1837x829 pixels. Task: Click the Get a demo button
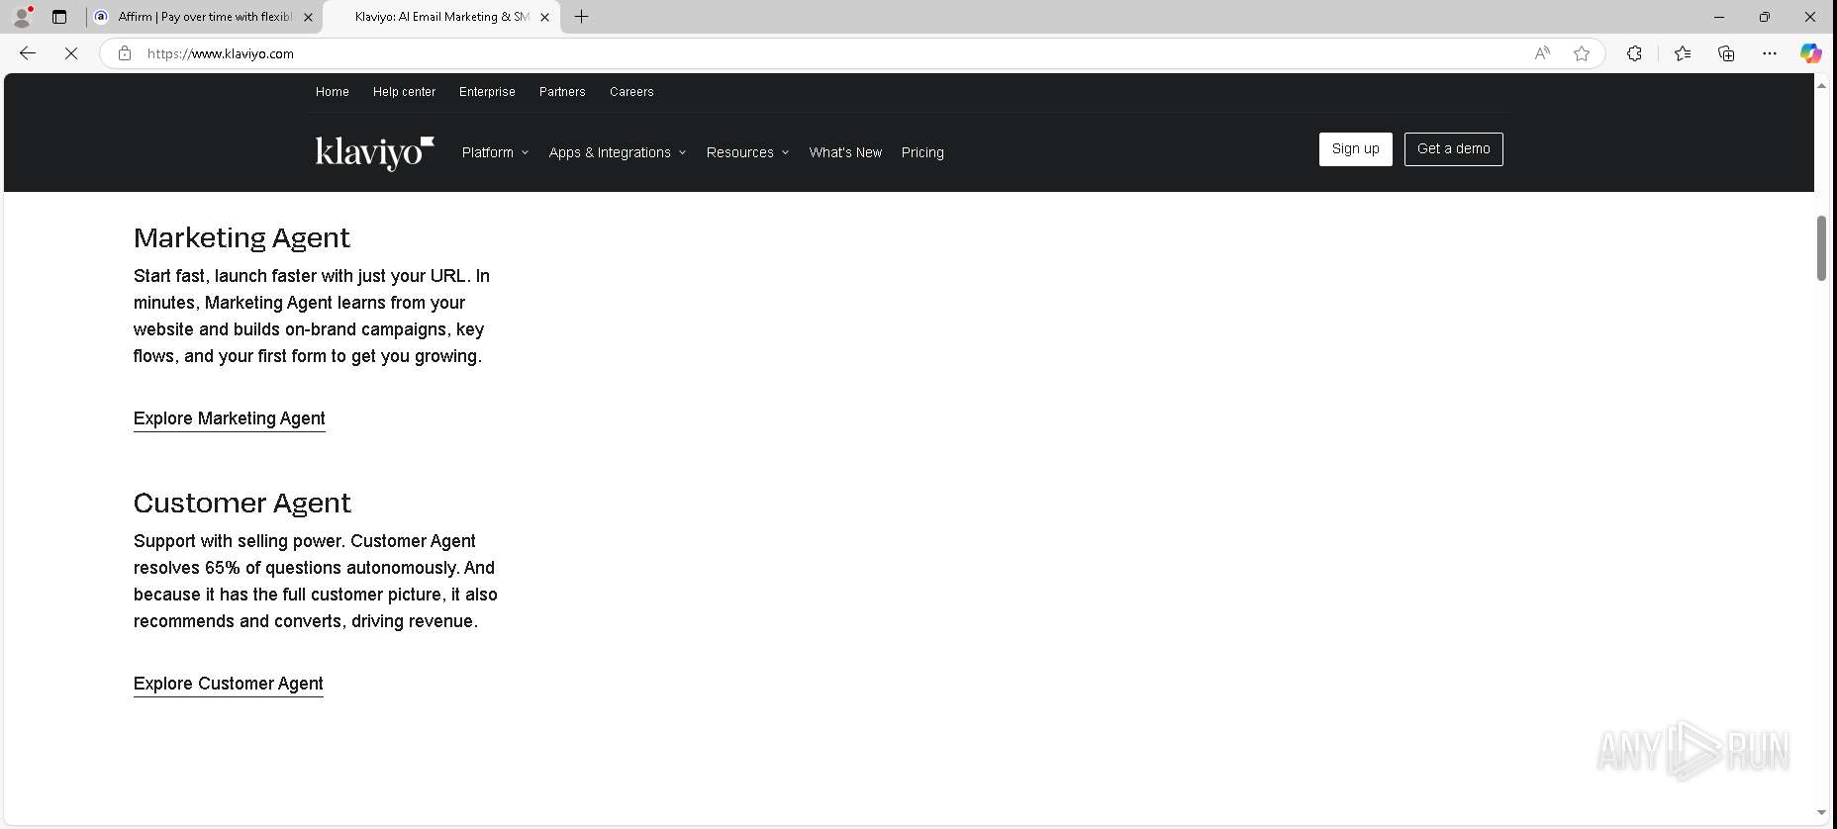pyautogui.click(x=1453, y=149)
